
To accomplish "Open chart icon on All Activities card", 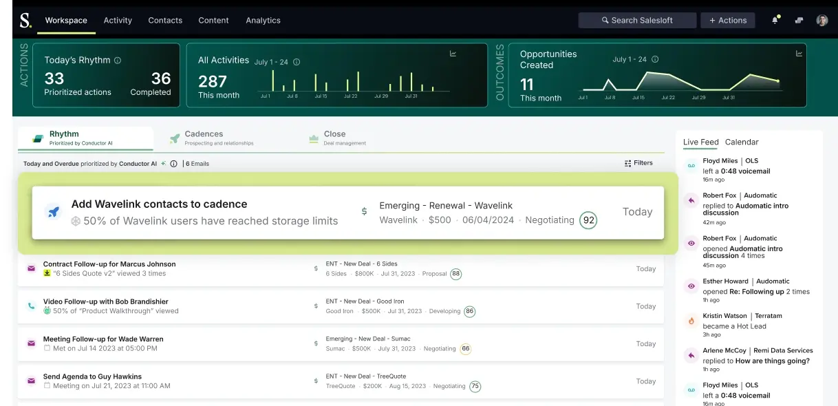I will (x=453, y=54).
